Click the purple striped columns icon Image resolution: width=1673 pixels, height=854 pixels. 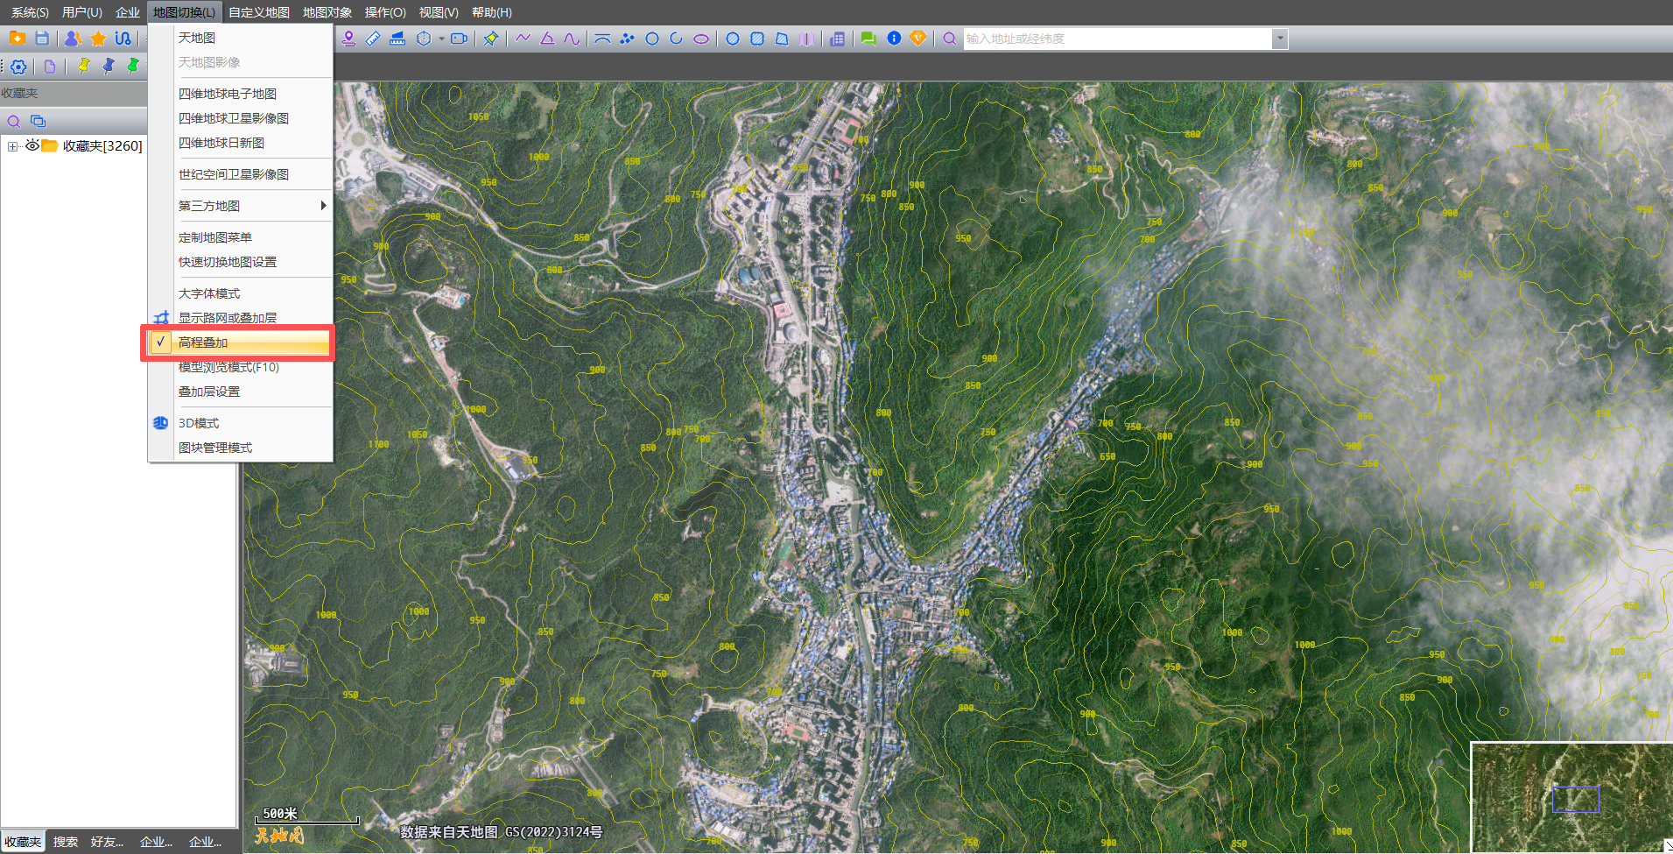click(806, 39)
